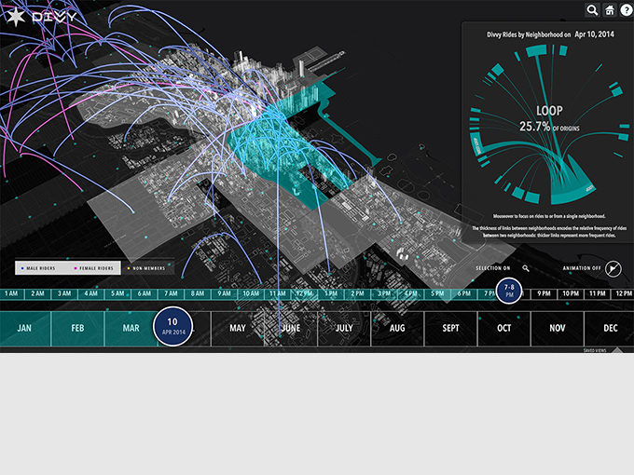Click the 7-8 PM time slider knob
The width and height of the screenshot is (634, 475).
click(x=509, y=291)
